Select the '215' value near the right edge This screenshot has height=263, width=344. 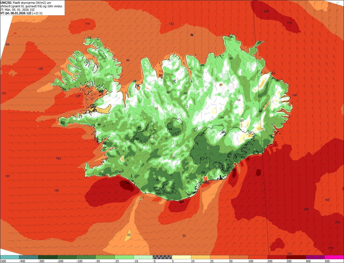tap(338, 222)
